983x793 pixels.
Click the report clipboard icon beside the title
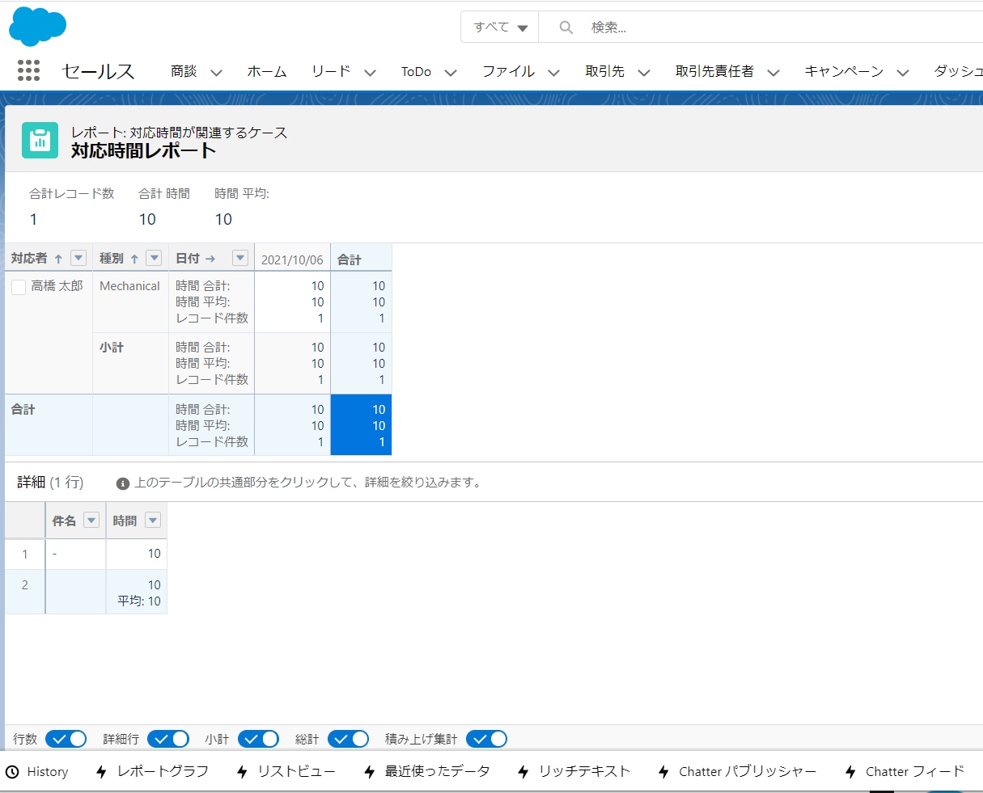(x=40, y=140)
